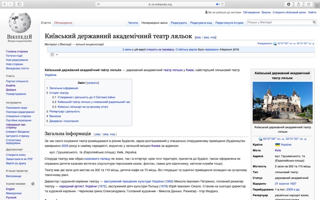The height and width of the screenshot is (200, 320).
Task: Click the globe icon beside infobox coordinates
Action: 260,139
